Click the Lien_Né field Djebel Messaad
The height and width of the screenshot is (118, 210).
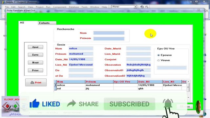(81, 65)
